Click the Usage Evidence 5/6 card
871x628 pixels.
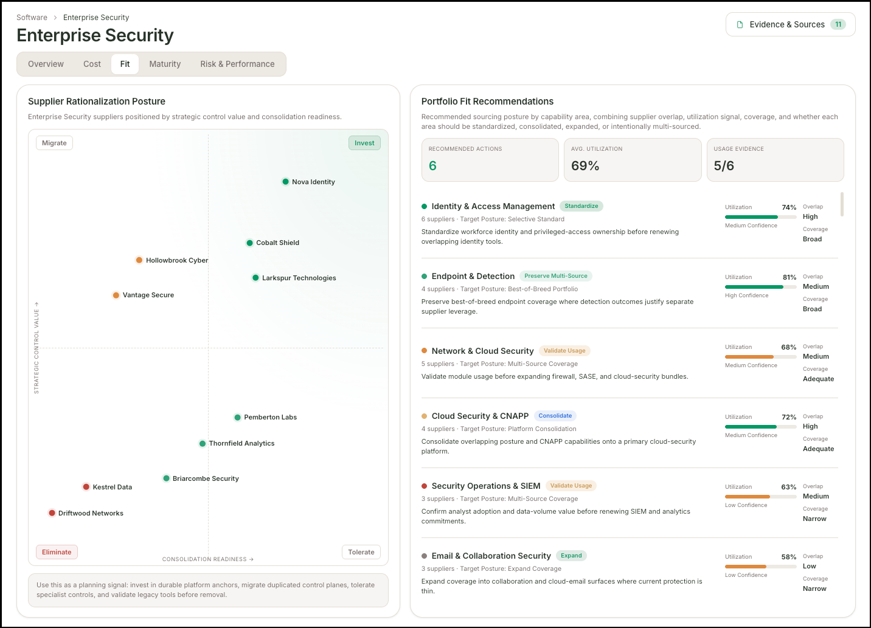pyautogui.click(x=775, y=160)
